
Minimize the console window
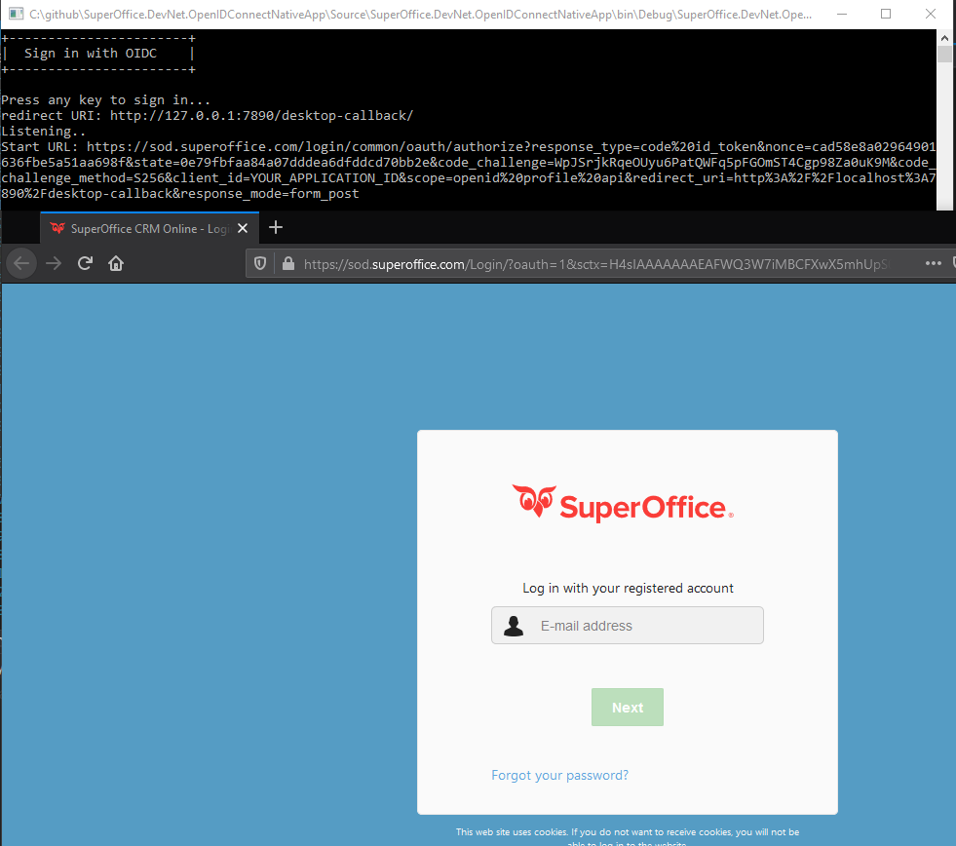[x=842, y=14]
